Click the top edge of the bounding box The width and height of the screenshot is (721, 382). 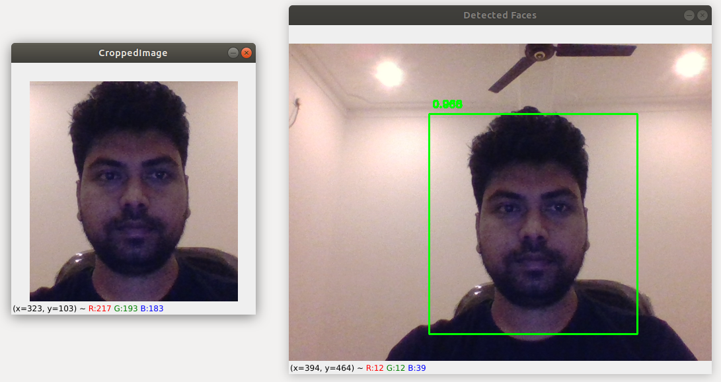(533, 114)
